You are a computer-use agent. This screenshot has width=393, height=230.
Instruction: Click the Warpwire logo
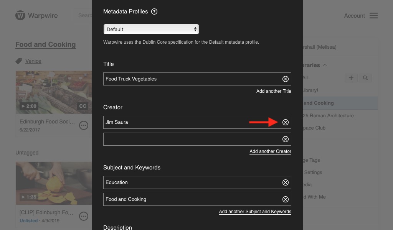point(36,15)
